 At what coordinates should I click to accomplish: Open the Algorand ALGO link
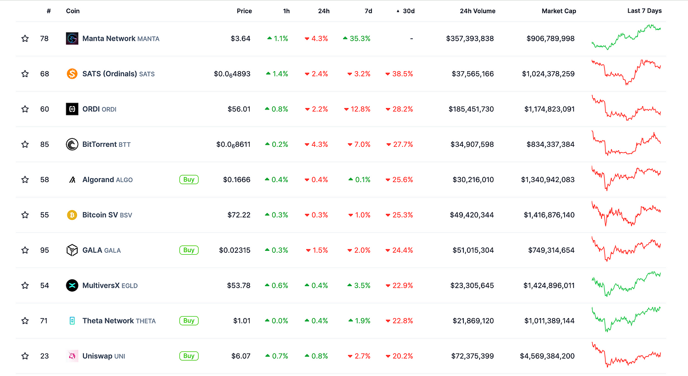pyautogui.click(x=108, y=180)
